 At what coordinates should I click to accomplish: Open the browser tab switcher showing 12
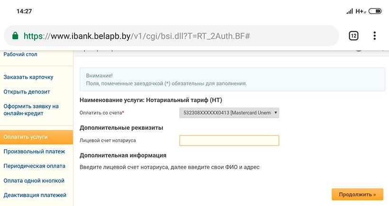[353, 36]
